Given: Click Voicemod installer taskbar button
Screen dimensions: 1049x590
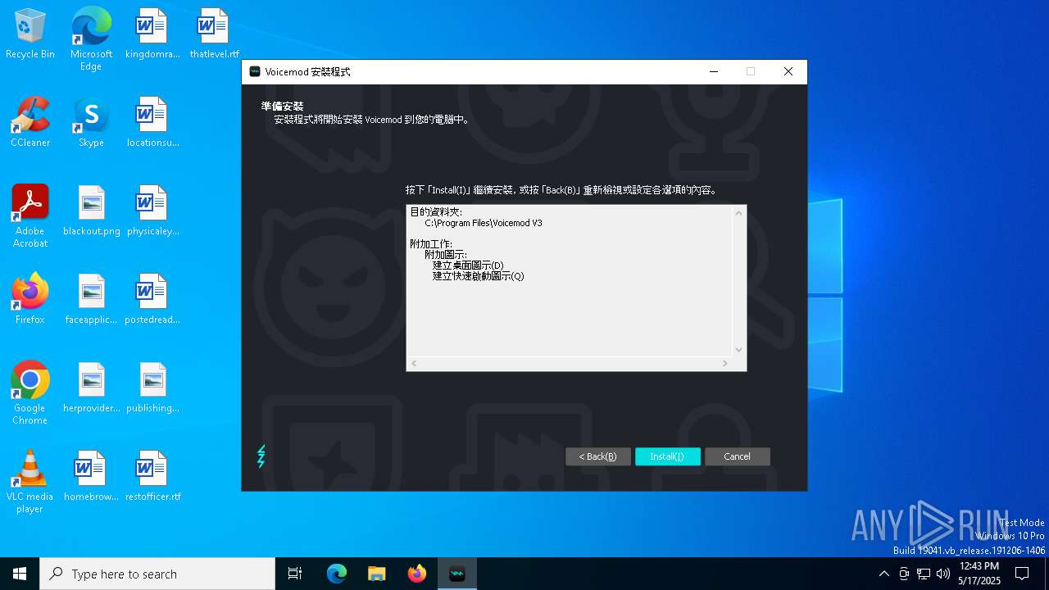Looking at the screenshot, I should [x=457, y=574].
